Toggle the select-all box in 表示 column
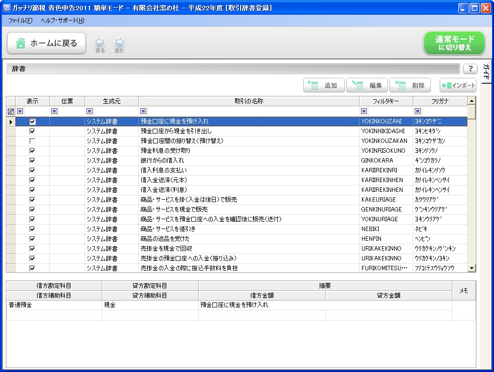The width and height of the screenshot is (494, 372). pyautogui.click(x=20, y=111)
